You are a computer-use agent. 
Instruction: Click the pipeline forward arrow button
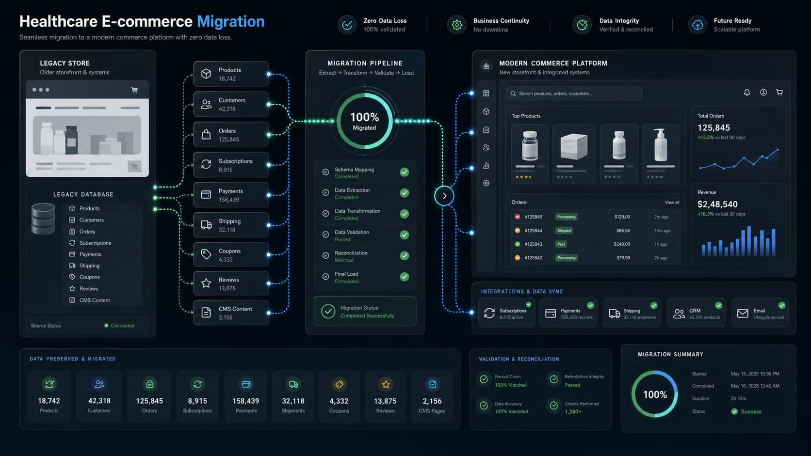pos(444,196)
